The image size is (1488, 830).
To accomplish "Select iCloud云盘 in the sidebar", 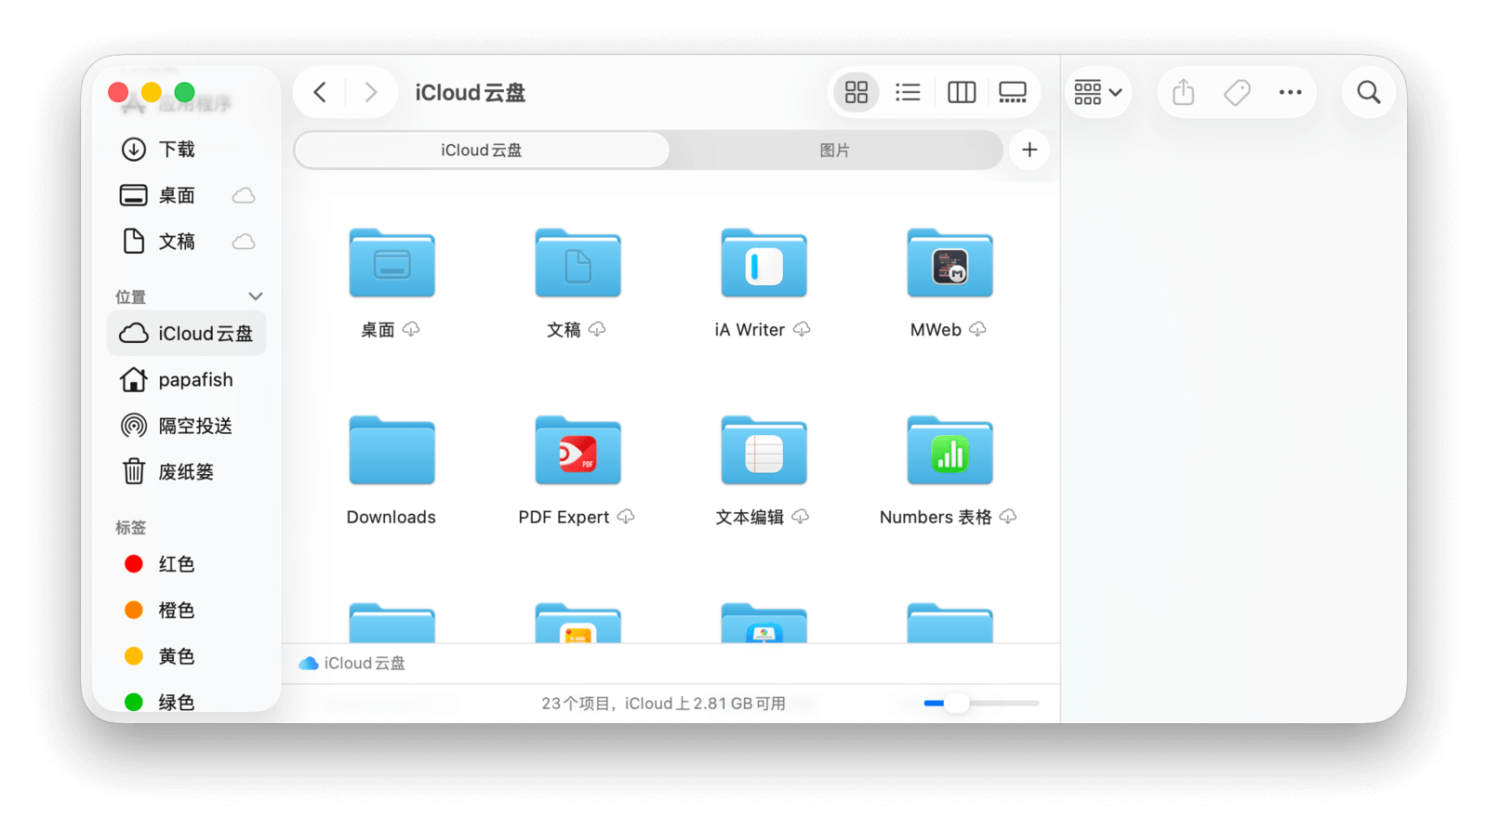I will tap(186, 334).
